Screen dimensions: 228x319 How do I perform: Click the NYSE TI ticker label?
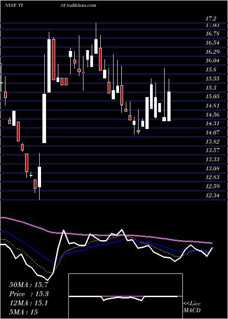coord(13,5)
